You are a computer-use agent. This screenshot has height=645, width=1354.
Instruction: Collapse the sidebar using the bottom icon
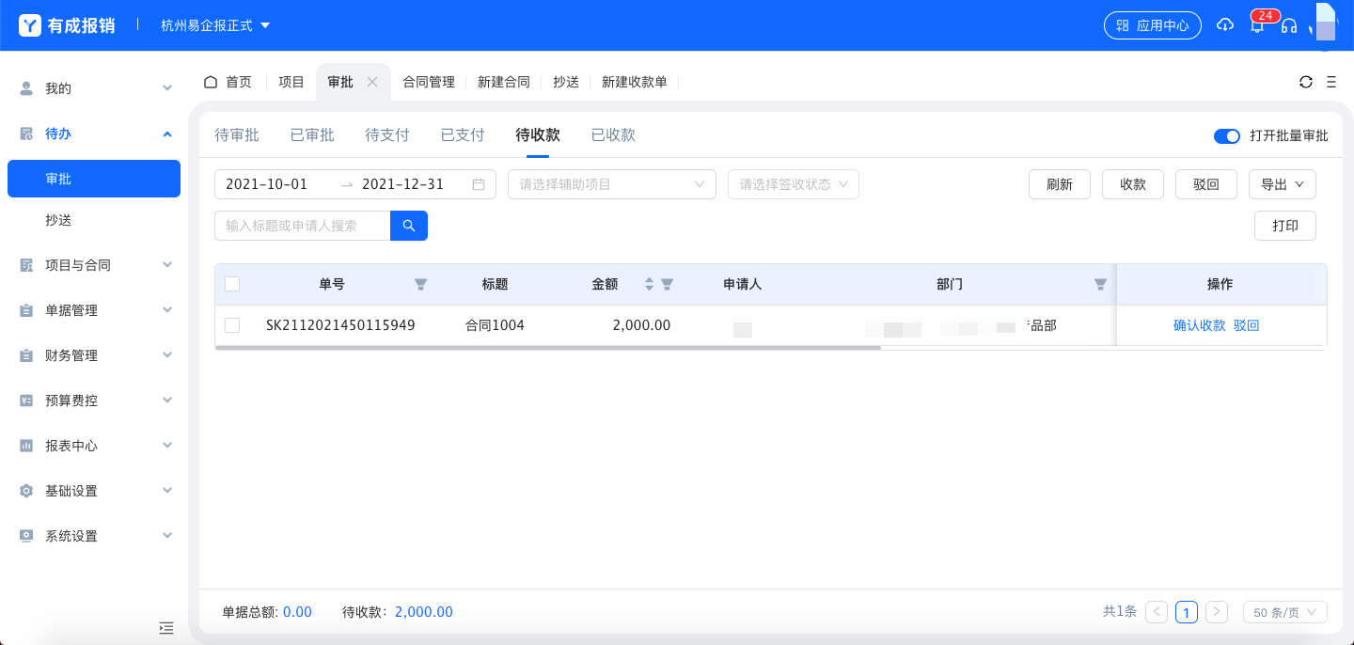[x=166, y=627]
